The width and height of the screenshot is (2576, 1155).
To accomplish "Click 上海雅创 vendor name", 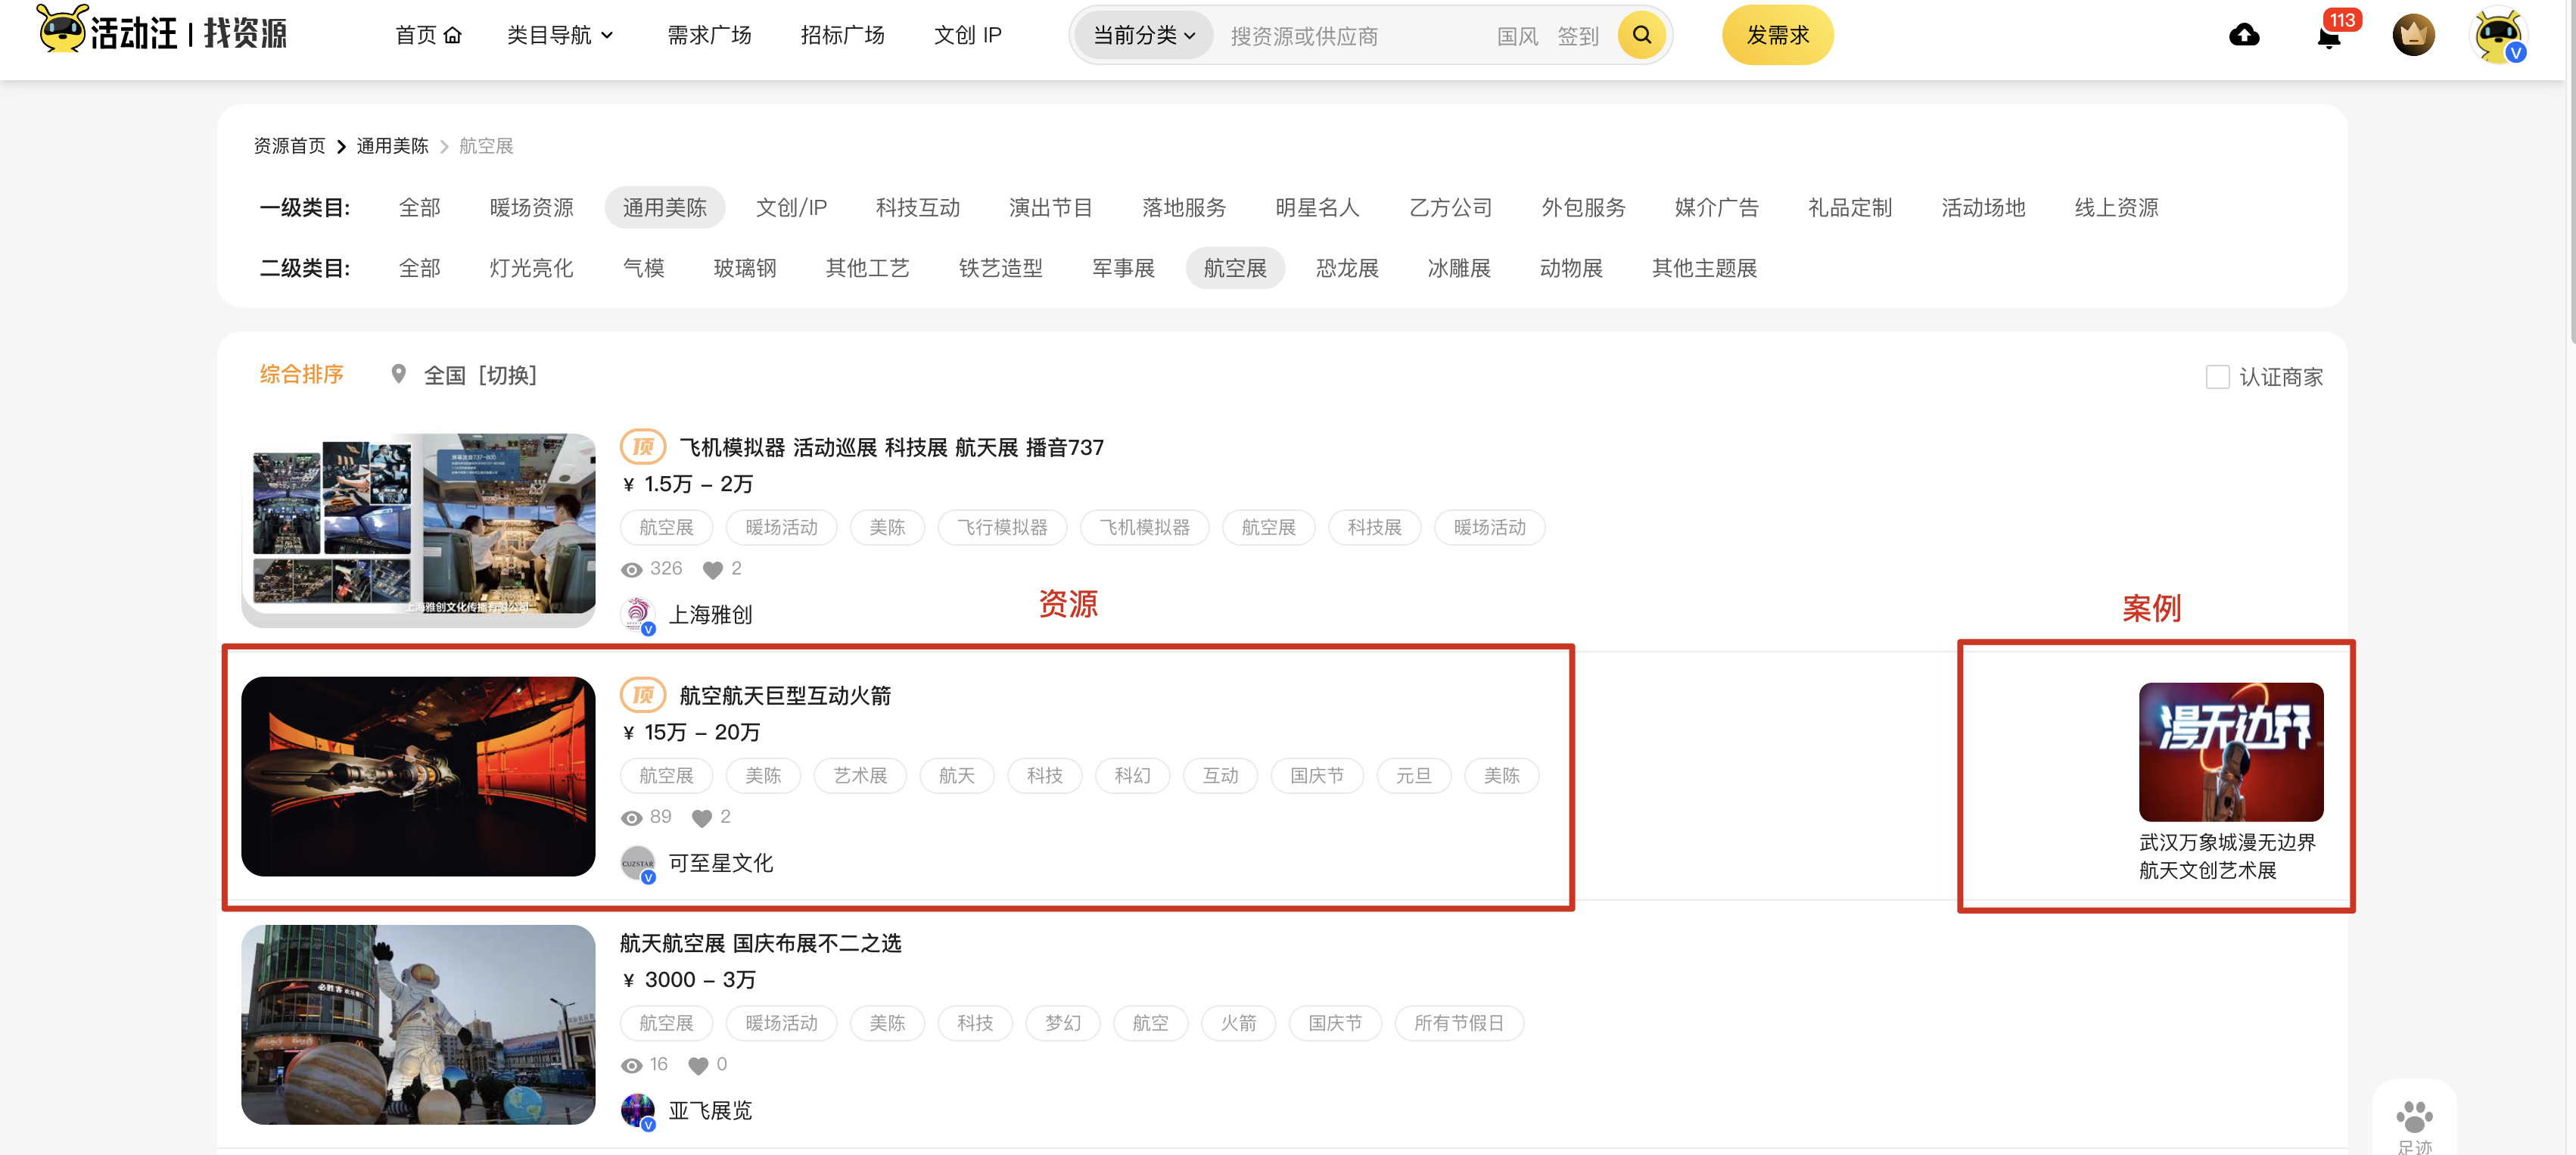I will 710,615.
